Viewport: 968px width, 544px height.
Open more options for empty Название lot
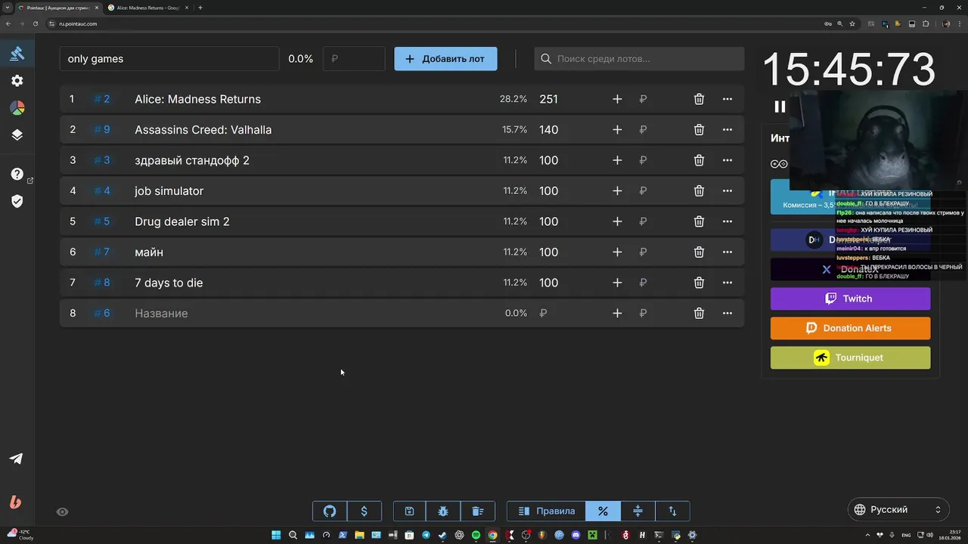click(727, 313)
